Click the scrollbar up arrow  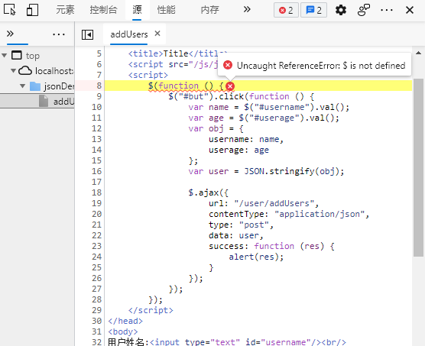pos(418,53)
